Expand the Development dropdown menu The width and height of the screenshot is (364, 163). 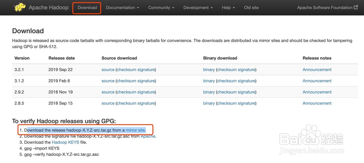198,8
